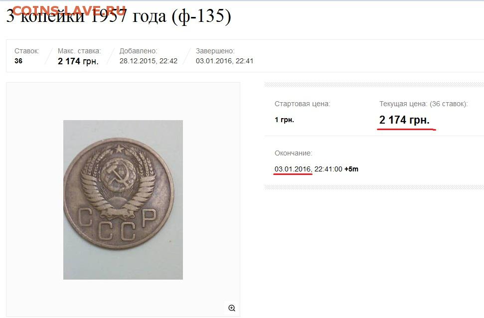Click the Макс. ставка 2 174 грн. value
This screenshot has height=318, width=484.
coord(78,61)
